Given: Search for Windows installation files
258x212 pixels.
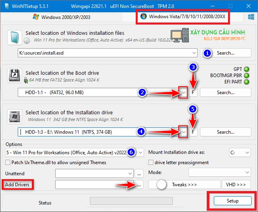Looking at the screenshot, I should tap(226, 53).
